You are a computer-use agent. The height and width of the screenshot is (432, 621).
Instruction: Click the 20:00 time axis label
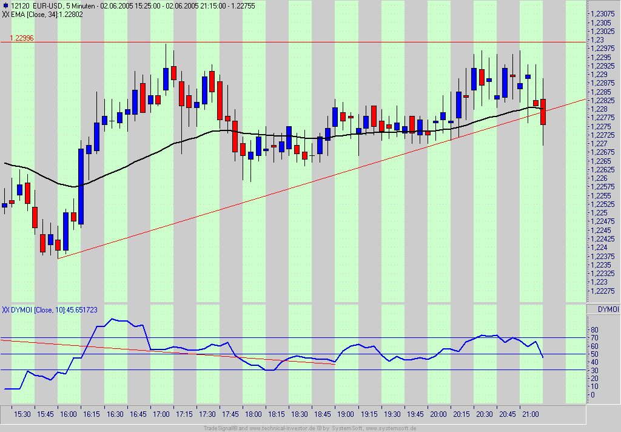pyautogui.click(x=438, y=414)
